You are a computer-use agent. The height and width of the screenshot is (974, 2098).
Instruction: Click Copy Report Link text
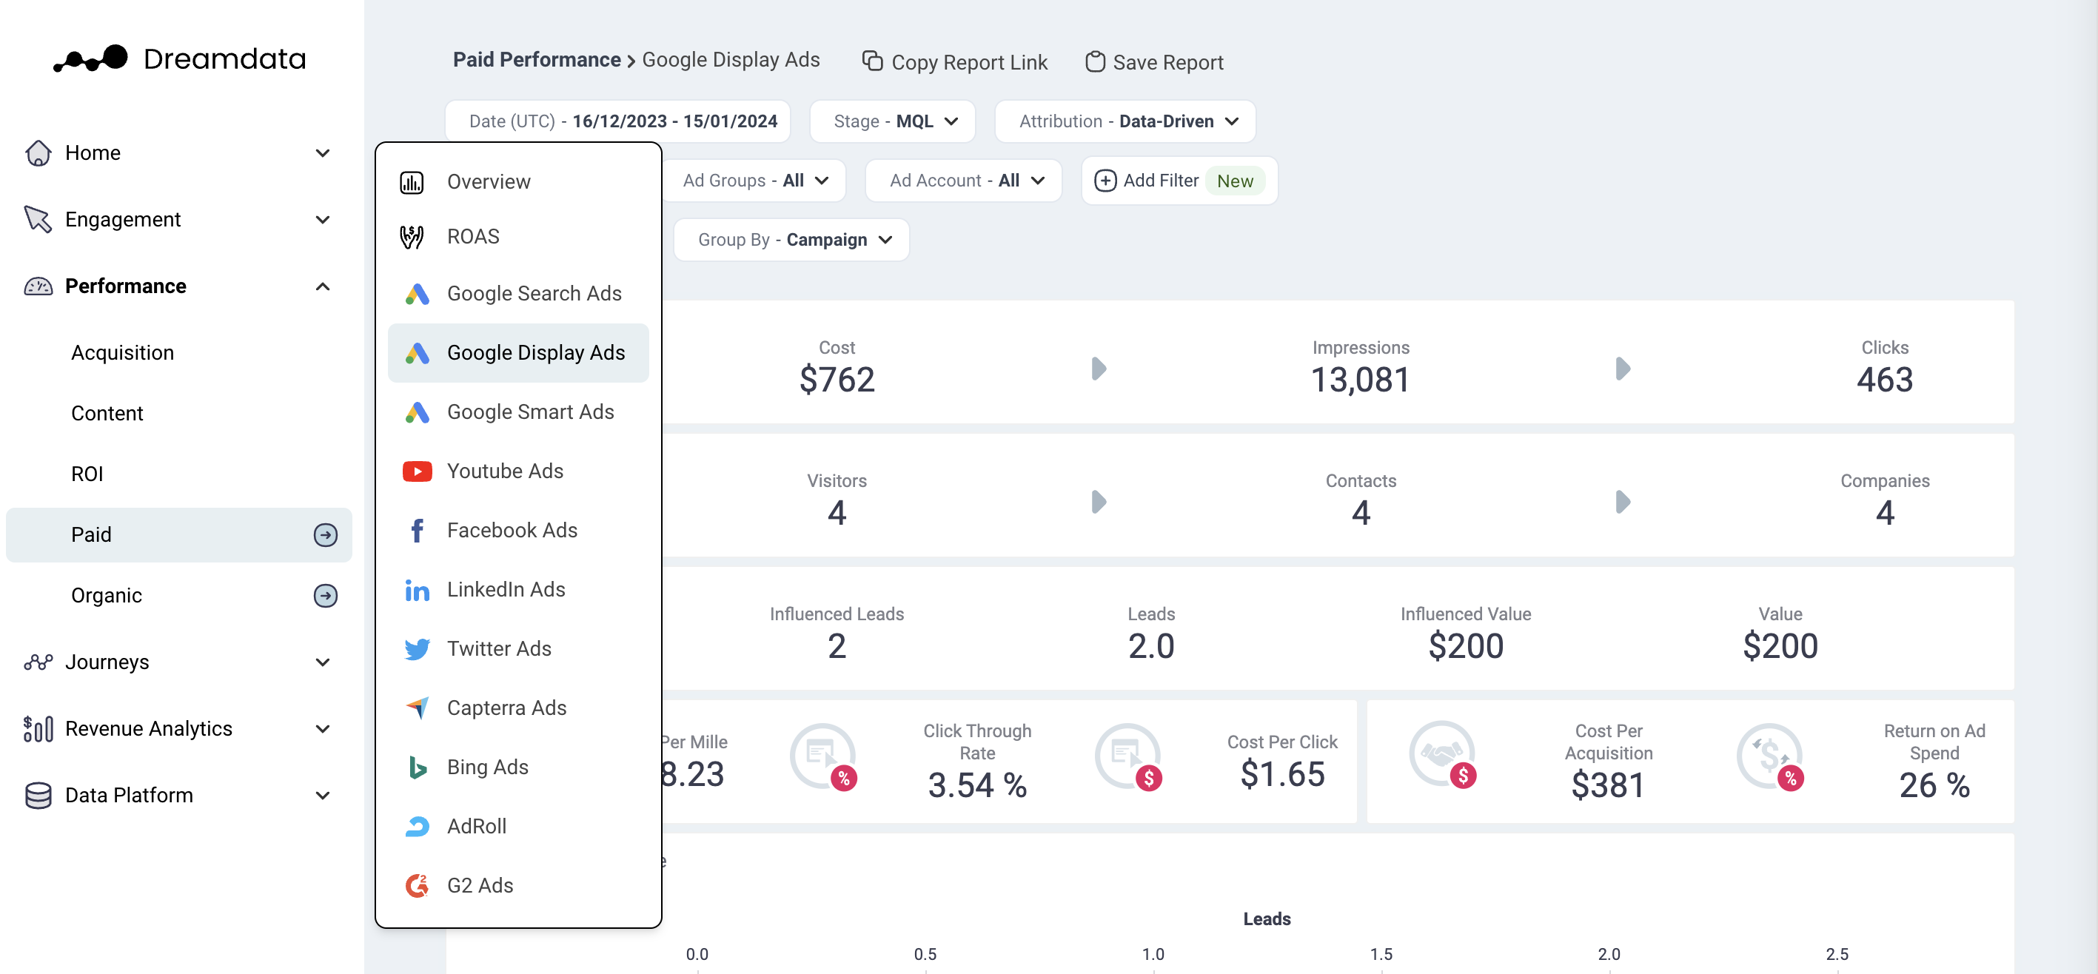click(x=969, y=62)
